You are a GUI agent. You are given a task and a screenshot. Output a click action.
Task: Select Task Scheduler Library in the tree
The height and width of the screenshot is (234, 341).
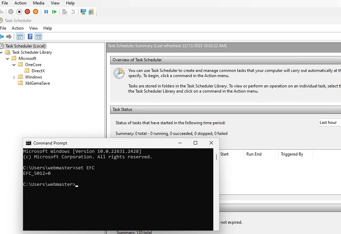click(32, 52)
